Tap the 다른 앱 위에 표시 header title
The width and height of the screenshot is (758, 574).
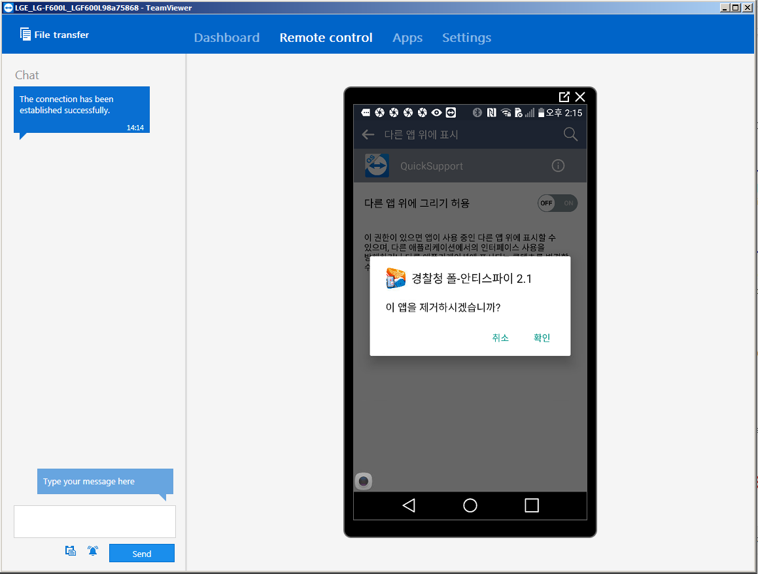tap(421, 135)
